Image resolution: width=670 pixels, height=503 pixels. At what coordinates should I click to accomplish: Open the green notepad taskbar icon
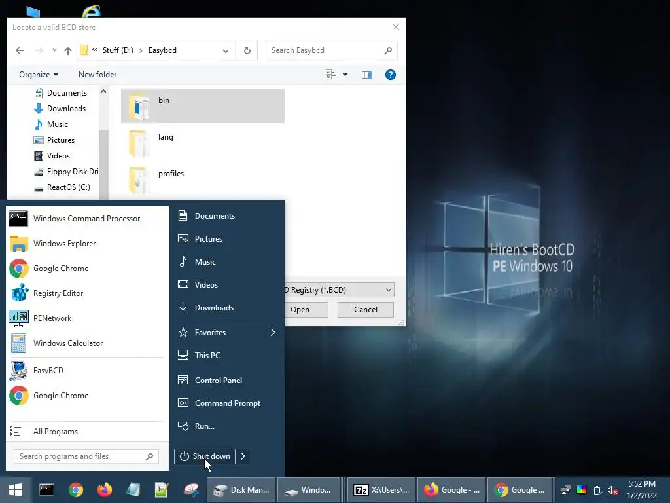point(162,490)
